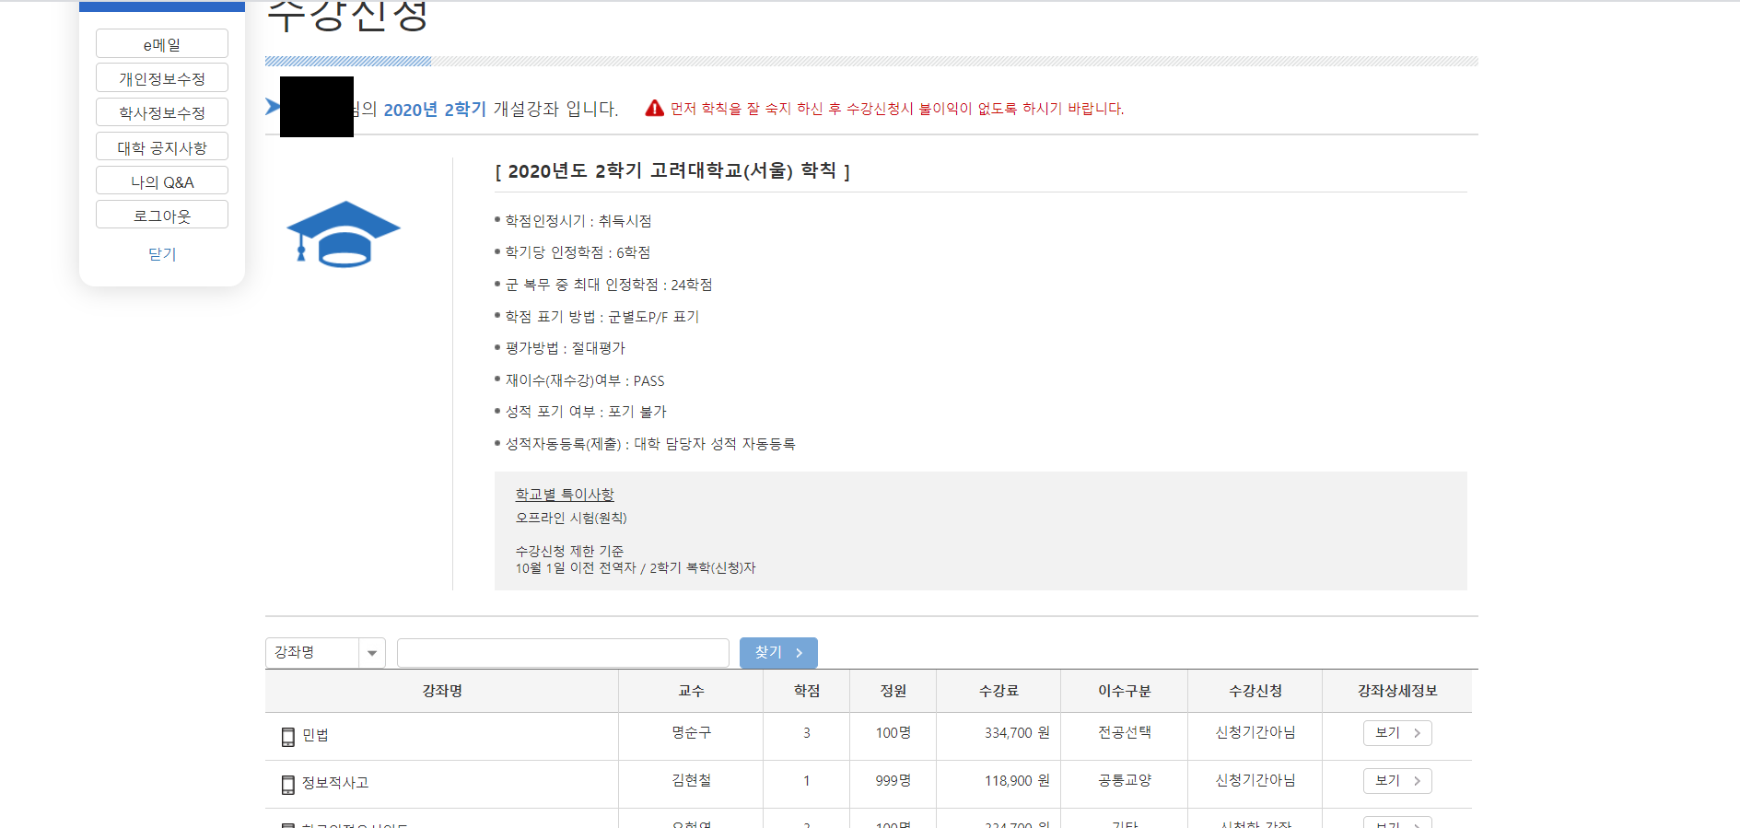The height and width of the screenshot is (828, 1740).
Task: View details for 정보적사고 with 보기
Action: point(1397,781)
